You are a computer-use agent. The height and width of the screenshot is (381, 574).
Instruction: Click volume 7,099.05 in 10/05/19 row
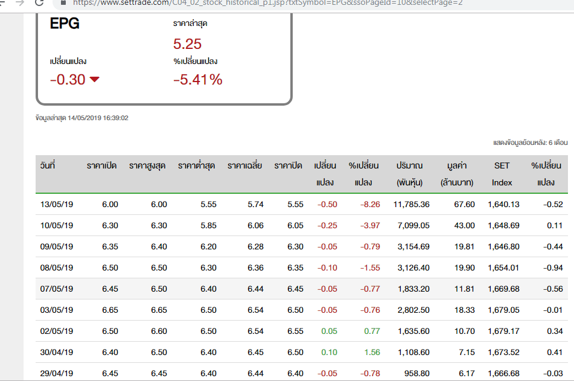pyautogui.click(x=413, y=226)
